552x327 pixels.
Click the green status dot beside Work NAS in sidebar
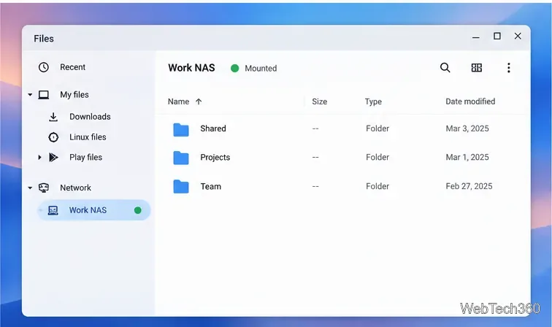click(138, 210)
